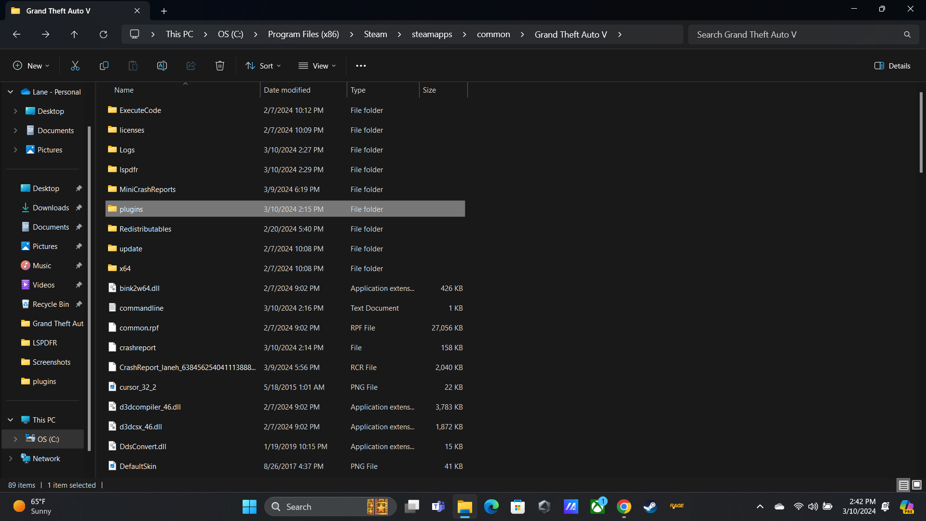This screenshot has width=926, height=521.
Task: Open the New item menu button
Action: coord(31,66)
